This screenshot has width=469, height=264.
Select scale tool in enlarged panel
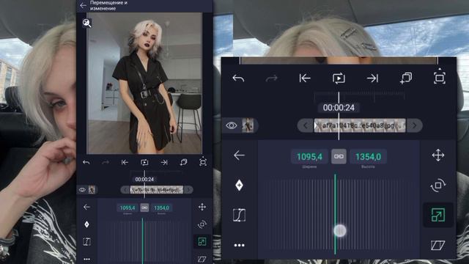[x=438, y=215]
